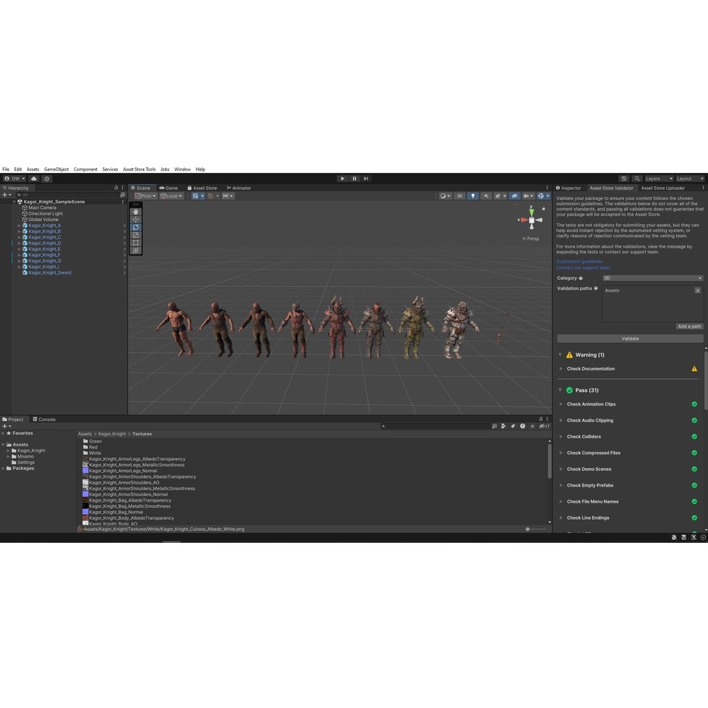The width and height of the screenshot is (708, 708).
Task: Expand Check Documentation warning details
Action: point(560,369)
